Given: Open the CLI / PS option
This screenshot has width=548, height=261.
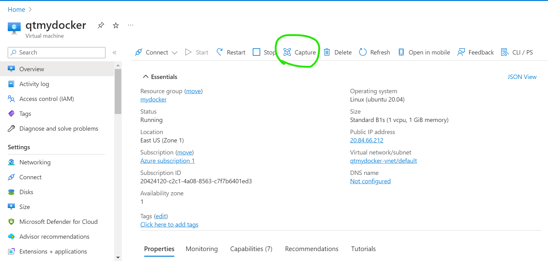Looking at the screenshot, I should point(517,52).
